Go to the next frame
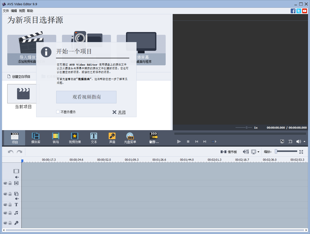310x234 pixels. [205, 141]
